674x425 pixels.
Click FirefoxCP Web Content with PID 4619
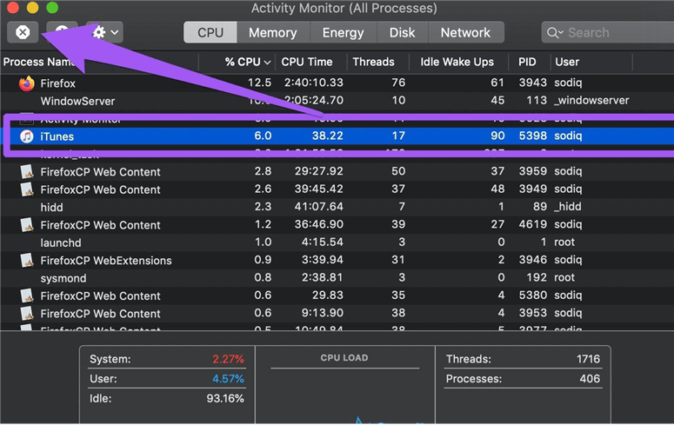click(x=100, y=225)
